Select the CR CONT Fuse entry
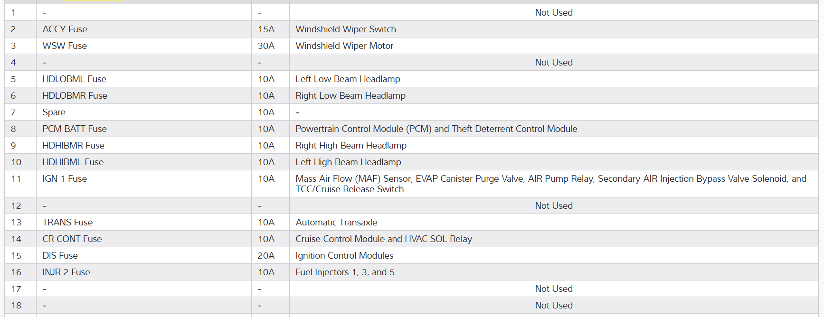Screen dimensions: 824x317 tap(72, 239)
